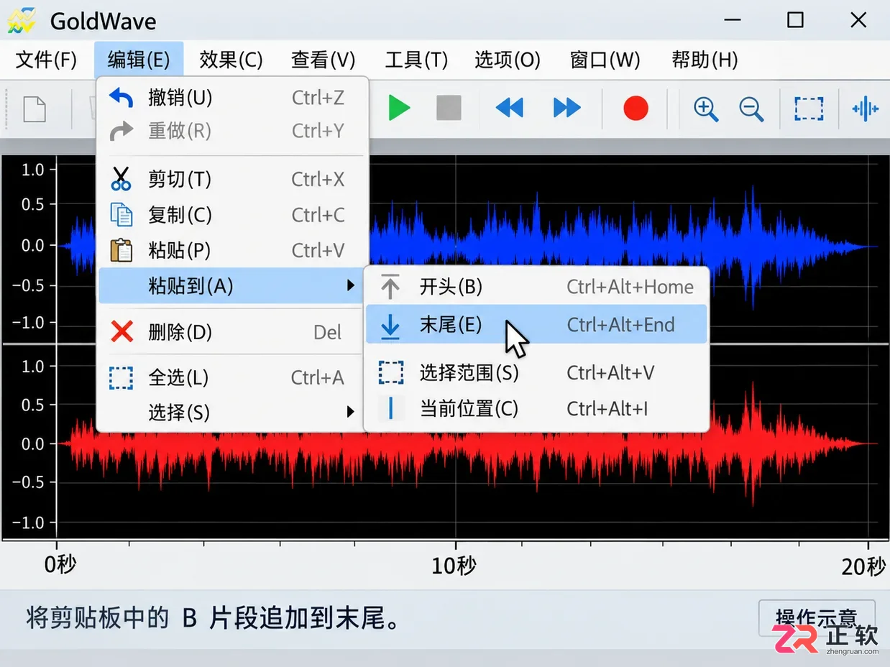Click the 20秒 timeline marker
Screen dimensions: 890x667
tap(863, 567)
